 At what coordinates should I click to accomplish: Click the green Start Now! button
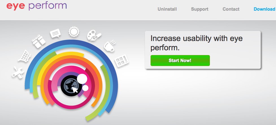(x=180, y=61)
